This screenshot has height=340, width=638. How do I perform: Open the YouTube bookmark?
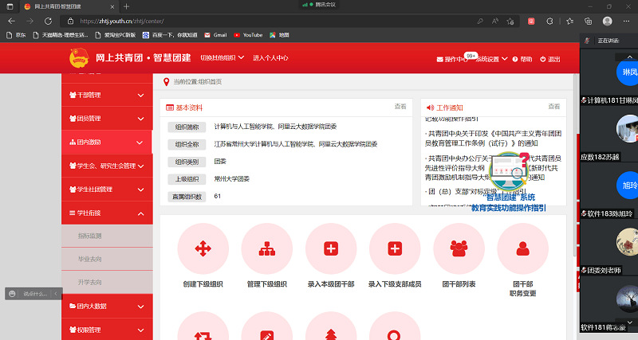click(x=248, y=35)
